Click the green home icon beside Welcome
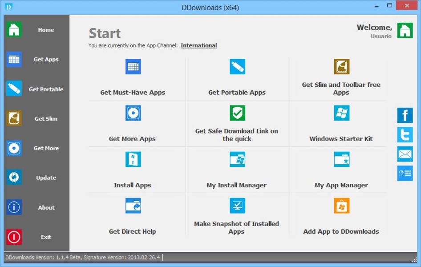The width and height of the screenshot is (421, 267). click(x=405, y=30)
